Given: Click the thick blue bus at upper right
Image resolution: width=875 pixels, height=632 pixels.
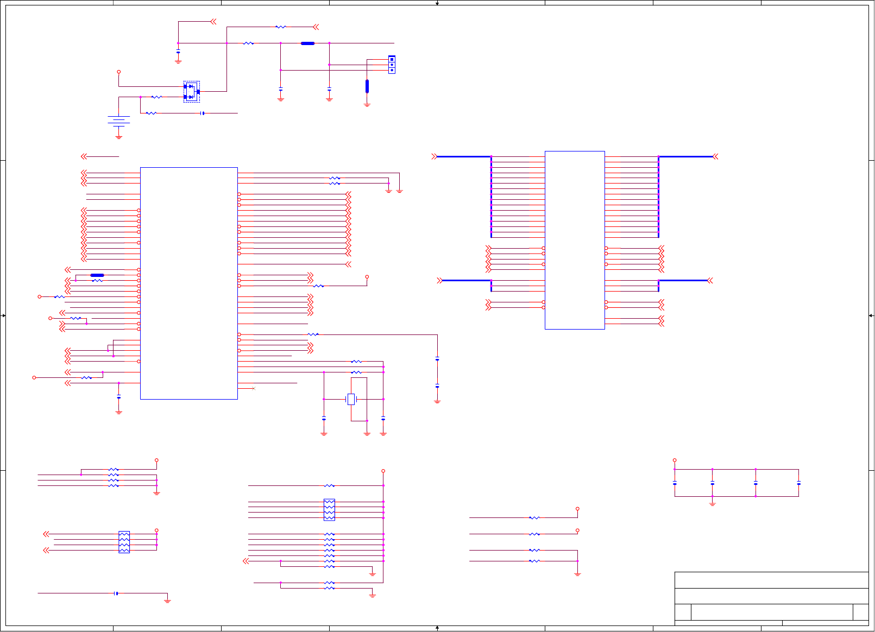Looking at the screenshot, I should pos(685,156).
